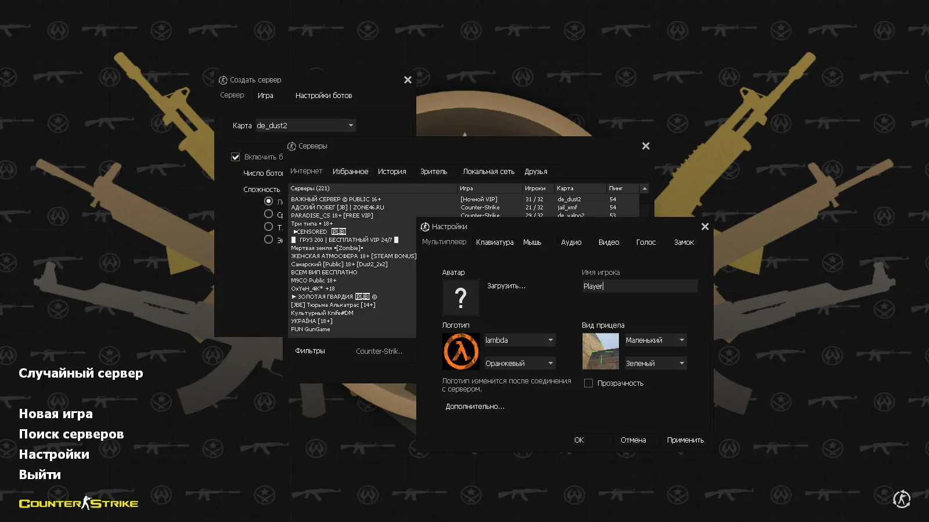
Task: Click the Counter-Strike icon in bottom-right corner
Action: [x=901, y=499]
